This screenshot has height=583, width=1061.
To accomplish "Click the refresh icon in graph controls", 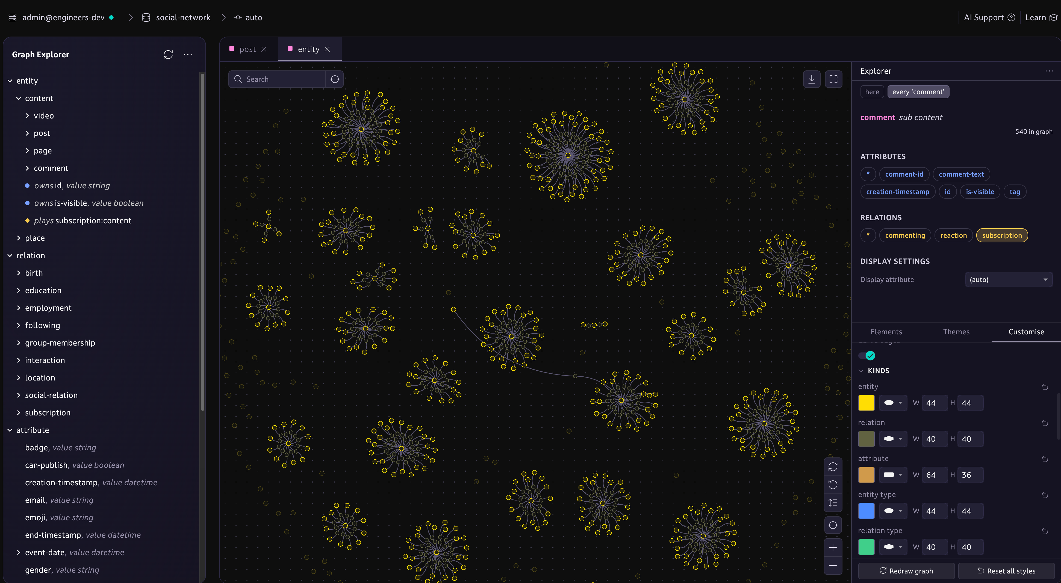I will (833, 466).
